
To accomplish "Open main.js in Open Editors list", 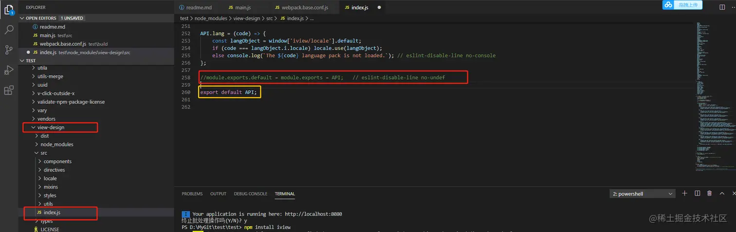I will (x=96, y=35).
